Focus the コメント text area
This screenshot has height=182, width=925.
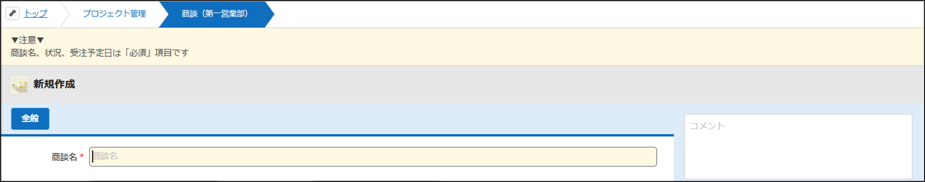click(x=798, y=147)
